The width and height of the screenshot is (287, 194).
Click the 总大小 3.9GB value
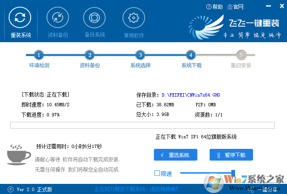click(162, 114)
